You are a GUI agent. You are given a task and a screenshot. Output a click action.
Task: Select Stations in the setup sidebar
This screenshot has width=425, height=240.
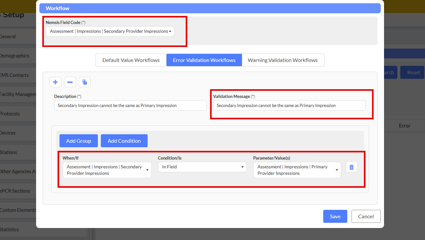[9, 152]
